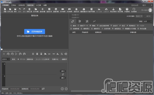Open the 筛选 全部 filter dropdown
Image resolution: width=154 pixels, height=95 pixels.
point(148,21)
